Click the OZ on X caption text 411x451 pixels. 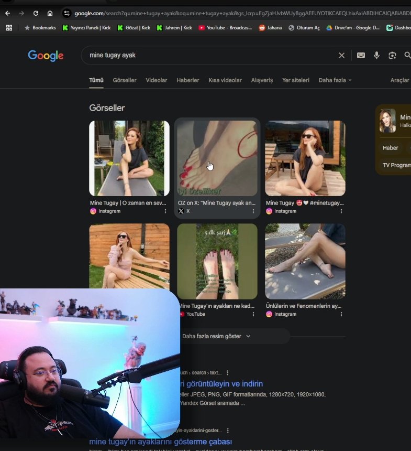click(217, 203)
